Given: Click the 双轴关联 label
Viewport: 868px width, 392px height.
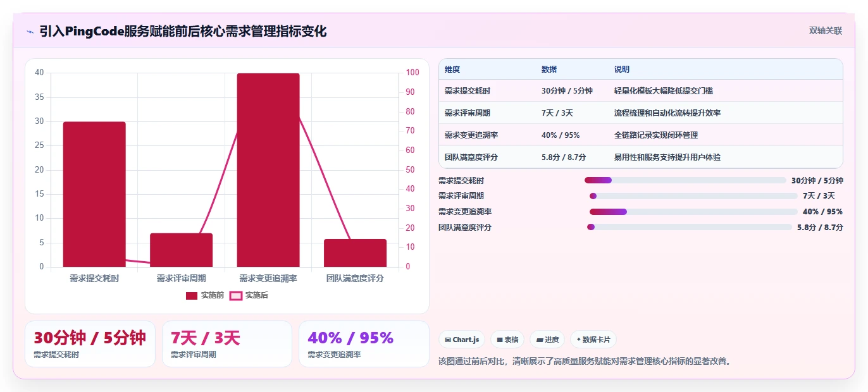Looking at the screenshot, I should [x=825, y=30].
